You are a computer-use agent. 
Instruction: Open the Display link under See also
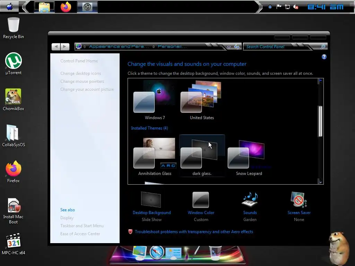pos(67,218)
